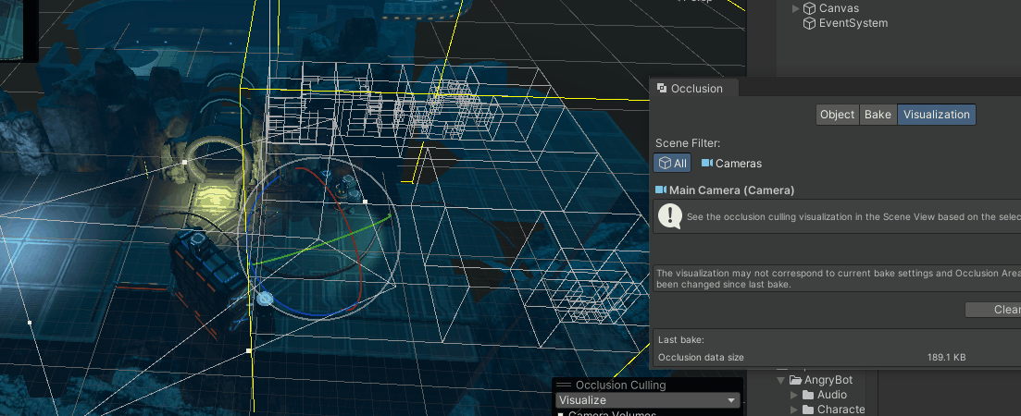This screenshot has width=1021, height=416.
Task: Select Canvas in the Hierarchy
Action: [x=839, y=8]
